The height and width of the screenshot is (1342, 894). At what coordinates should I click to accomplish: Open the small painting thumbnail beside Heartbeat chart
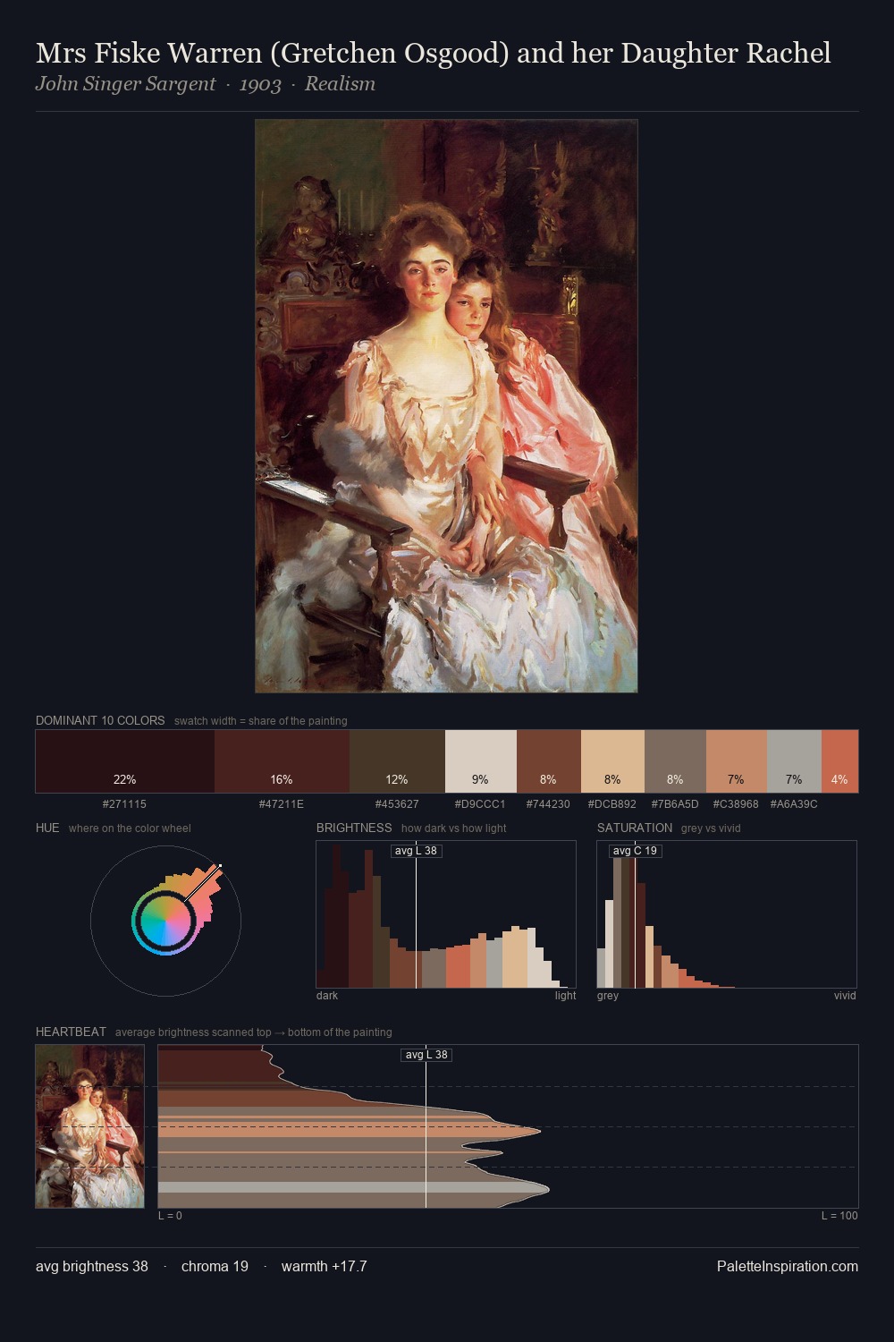point(89,1126)
